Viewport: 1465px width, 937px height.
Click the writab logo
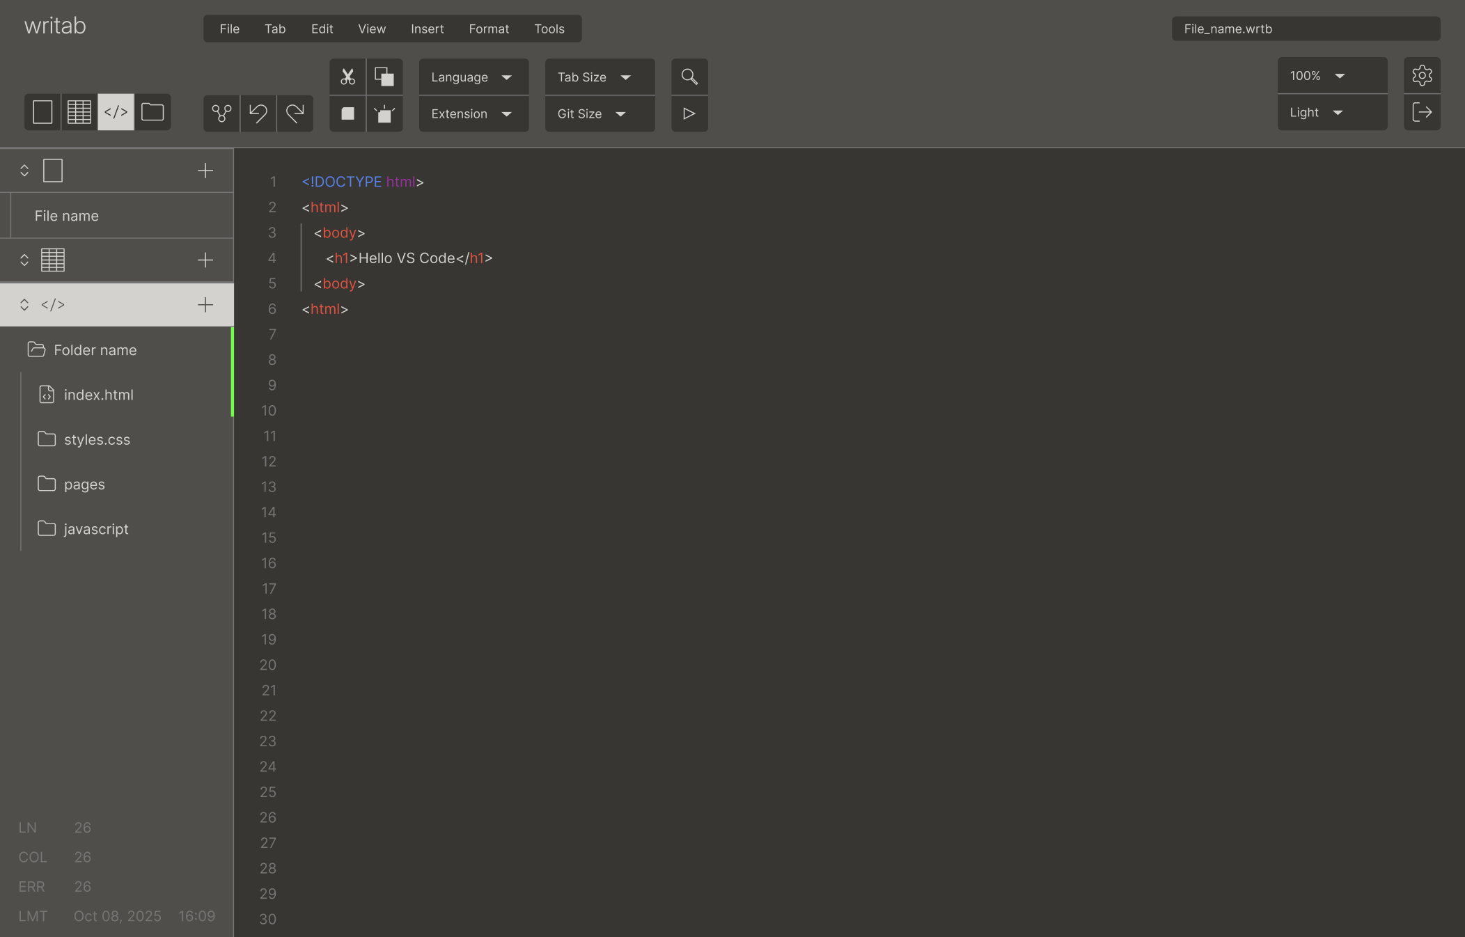point(55,26)
